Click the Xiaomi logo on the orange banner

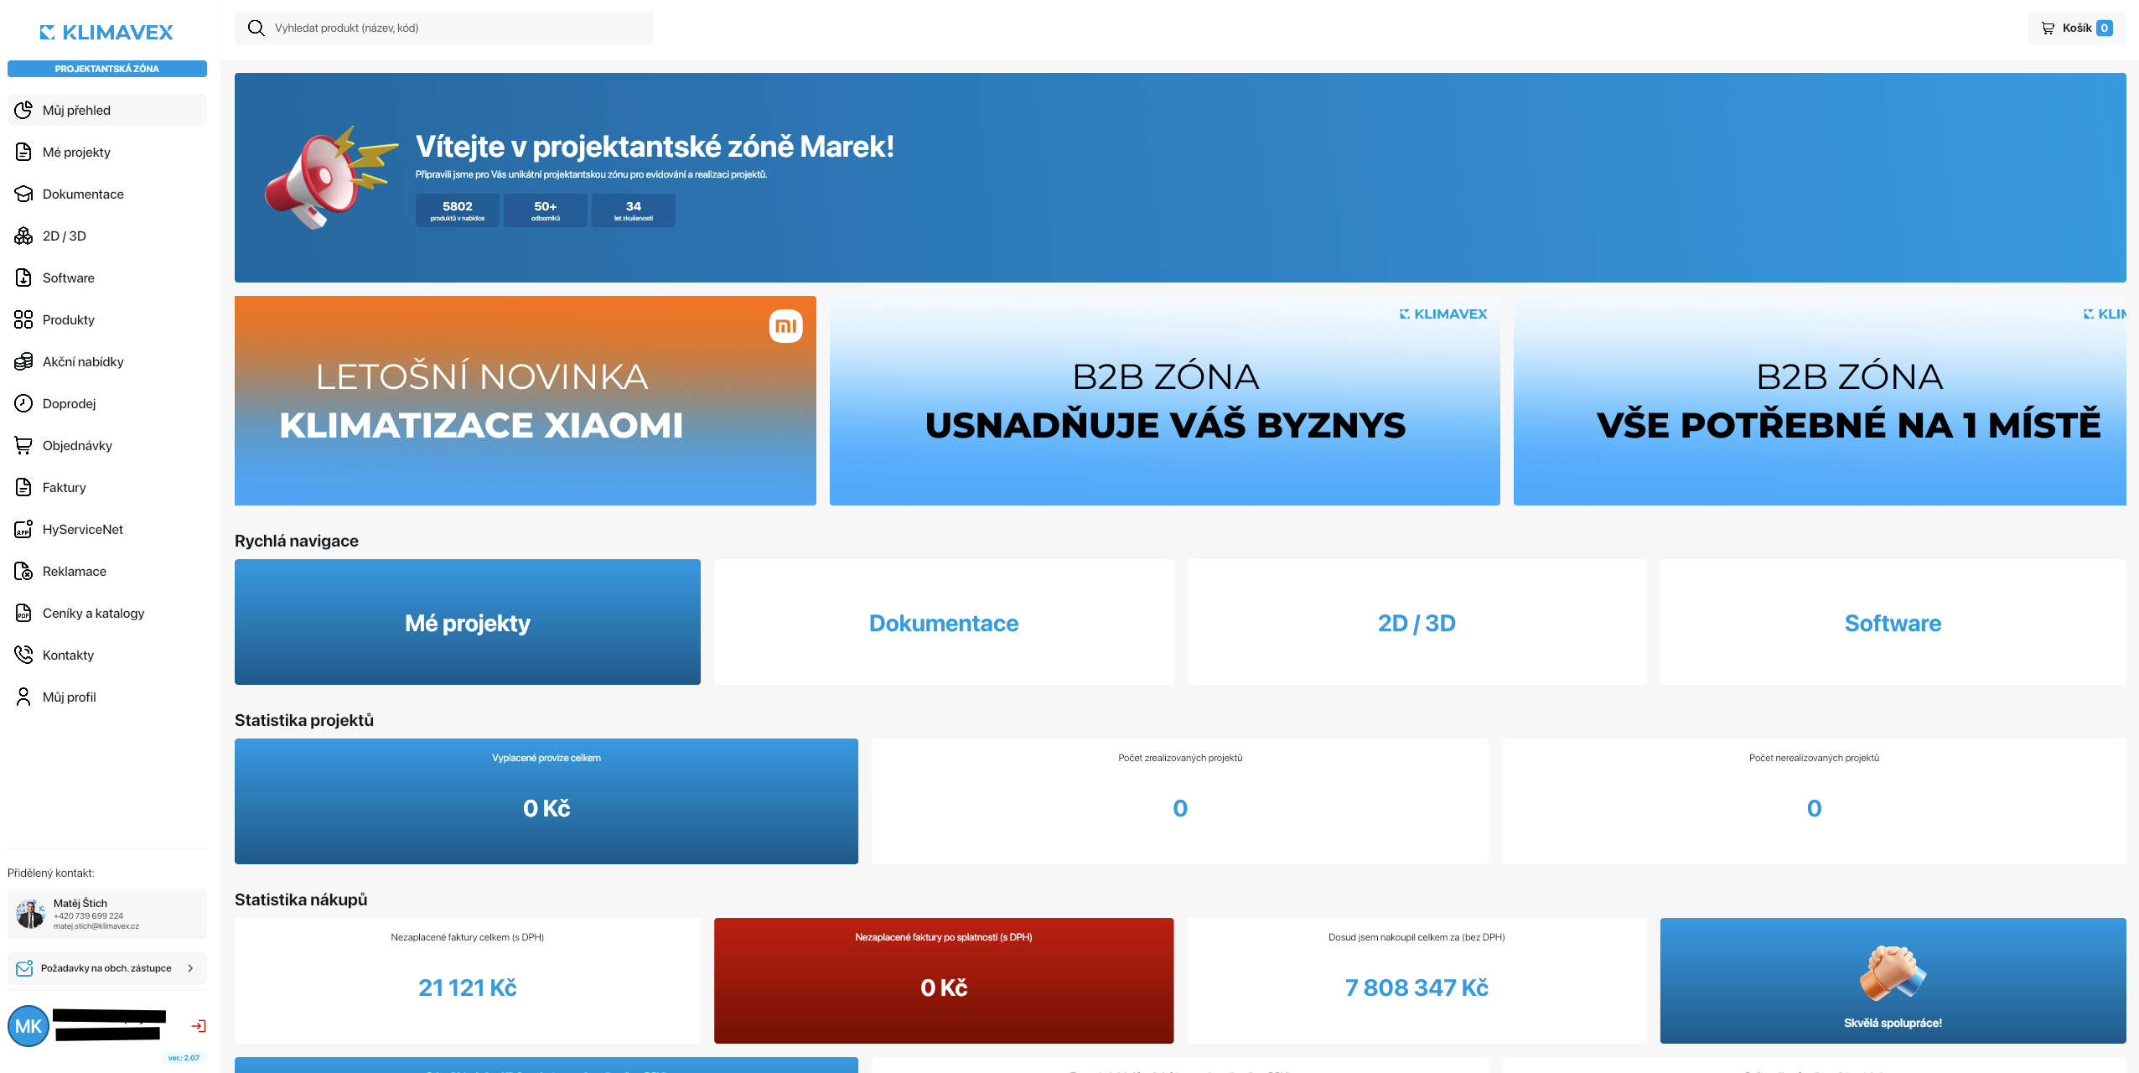786,326
